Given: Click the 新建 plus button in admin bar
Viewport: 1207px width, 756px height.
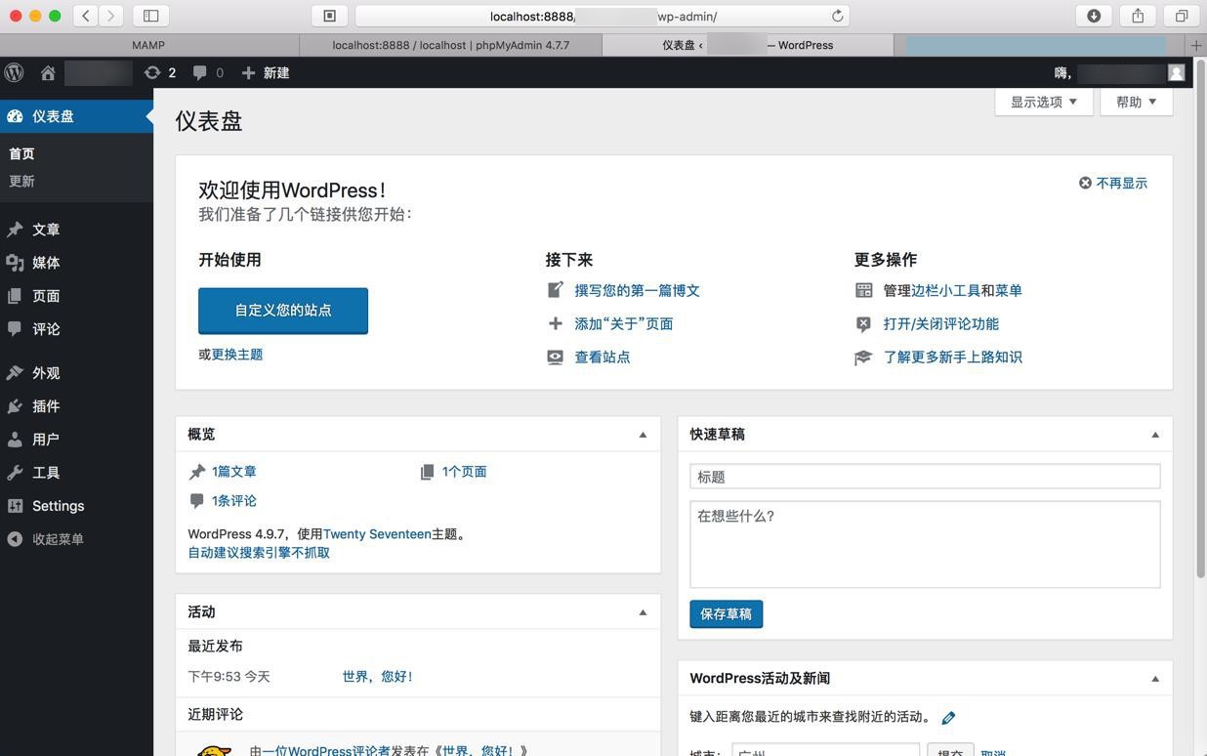Looking at the screenshot, I should point(266,72).
